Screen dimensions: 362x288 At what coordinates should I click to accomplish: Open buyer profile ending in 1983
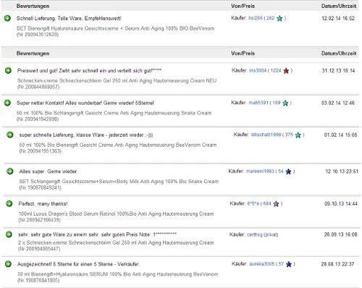(x=260, y=171)
